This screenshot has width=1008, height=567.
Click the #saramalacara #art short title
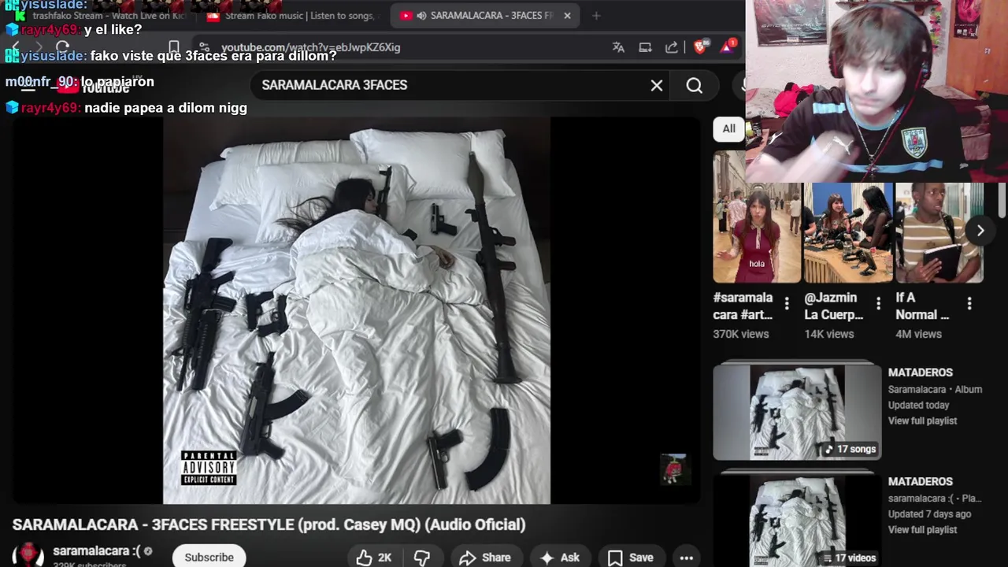point(743,306)
